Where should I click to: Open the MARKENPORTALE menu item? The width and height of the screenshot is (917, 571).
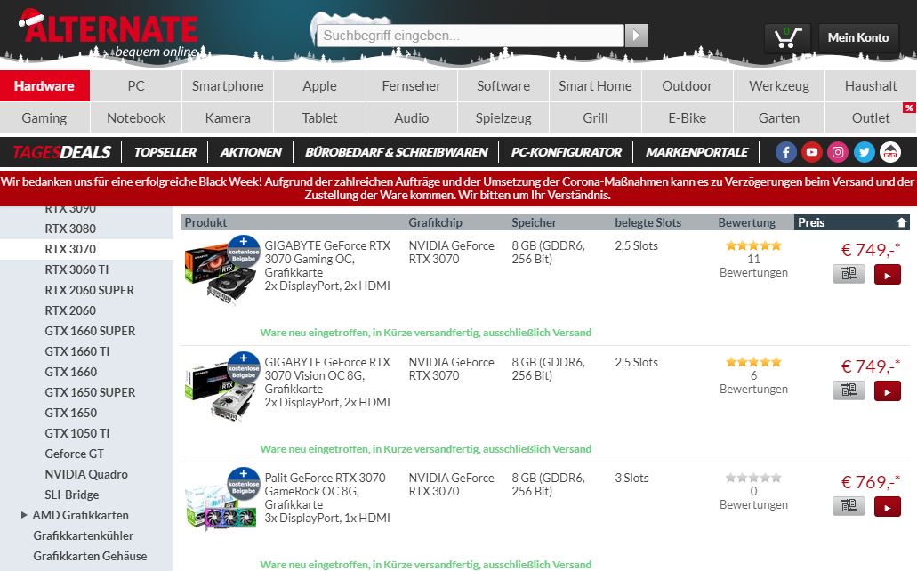(x=696, y=152)
